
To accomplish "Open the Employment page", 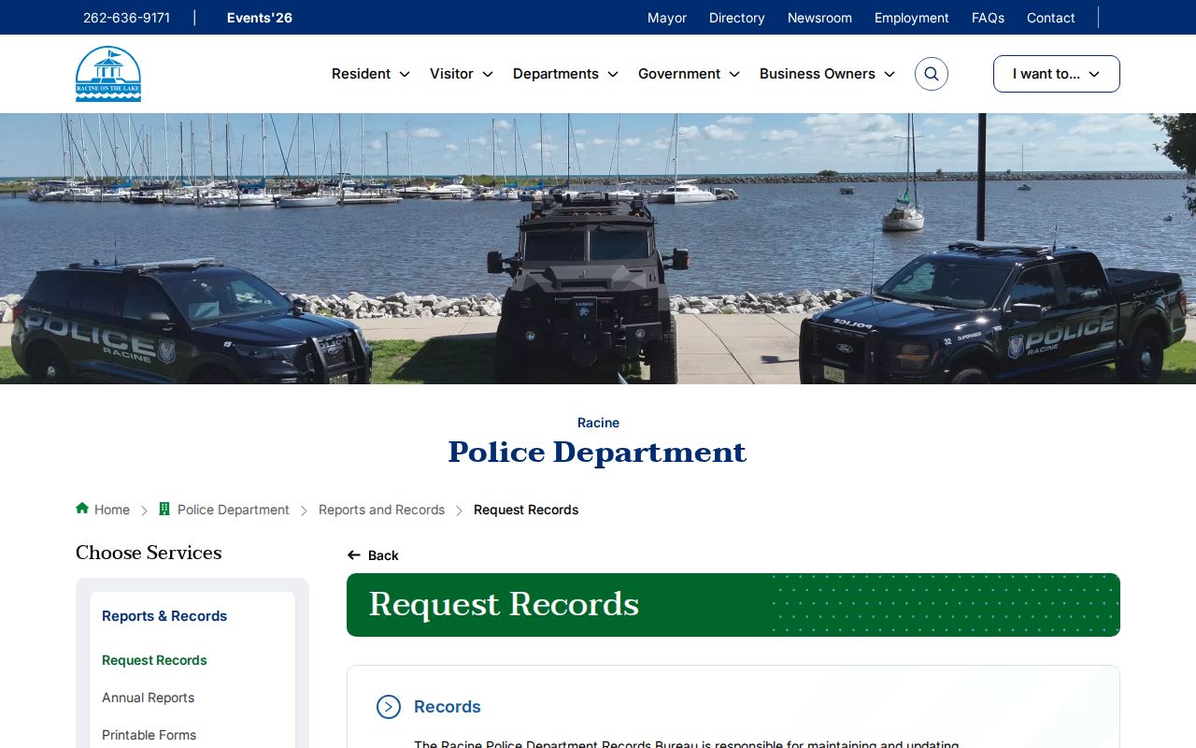I will pyautogui.click(x=912, y=18).
